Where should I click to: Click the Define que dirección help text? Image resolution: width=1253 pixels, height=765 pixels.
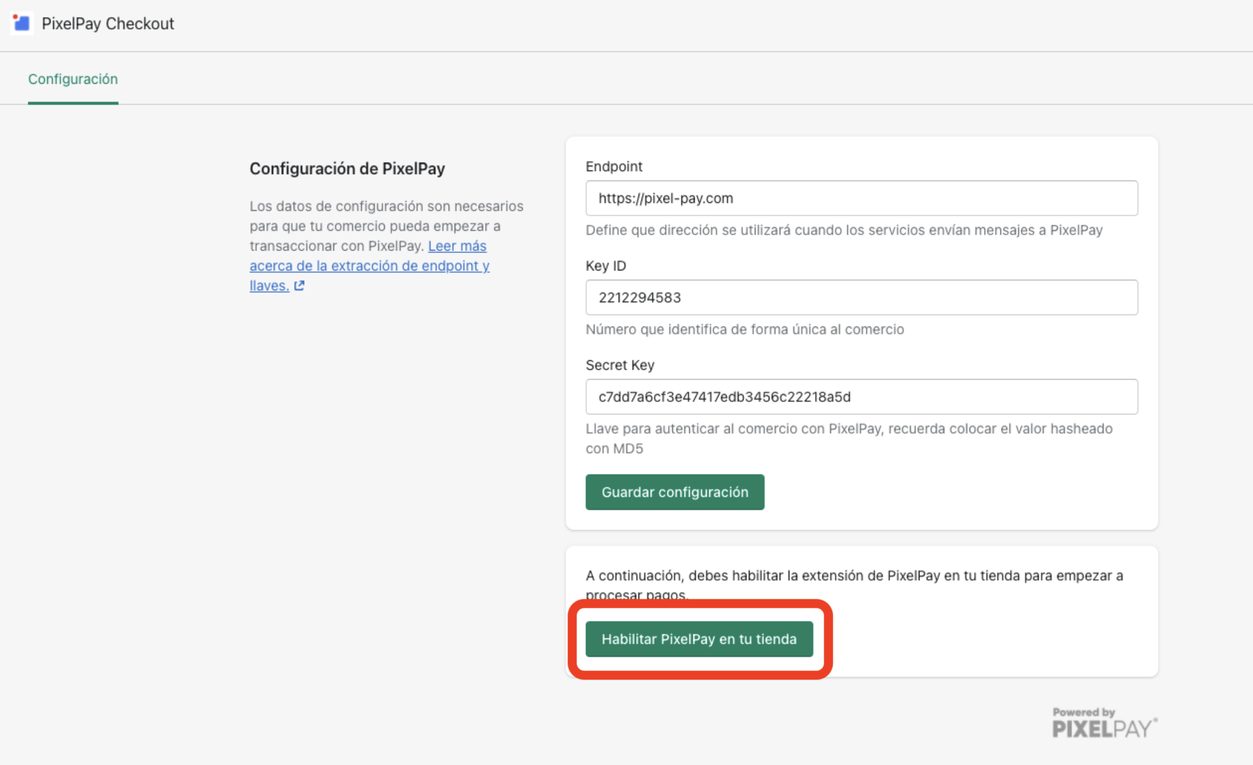pyautogui.click(x=844, y=230)
